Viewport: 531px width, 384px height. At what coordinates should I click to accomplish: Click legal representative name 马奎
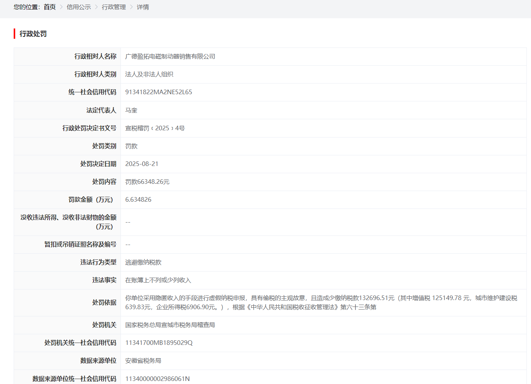[131, 111]
